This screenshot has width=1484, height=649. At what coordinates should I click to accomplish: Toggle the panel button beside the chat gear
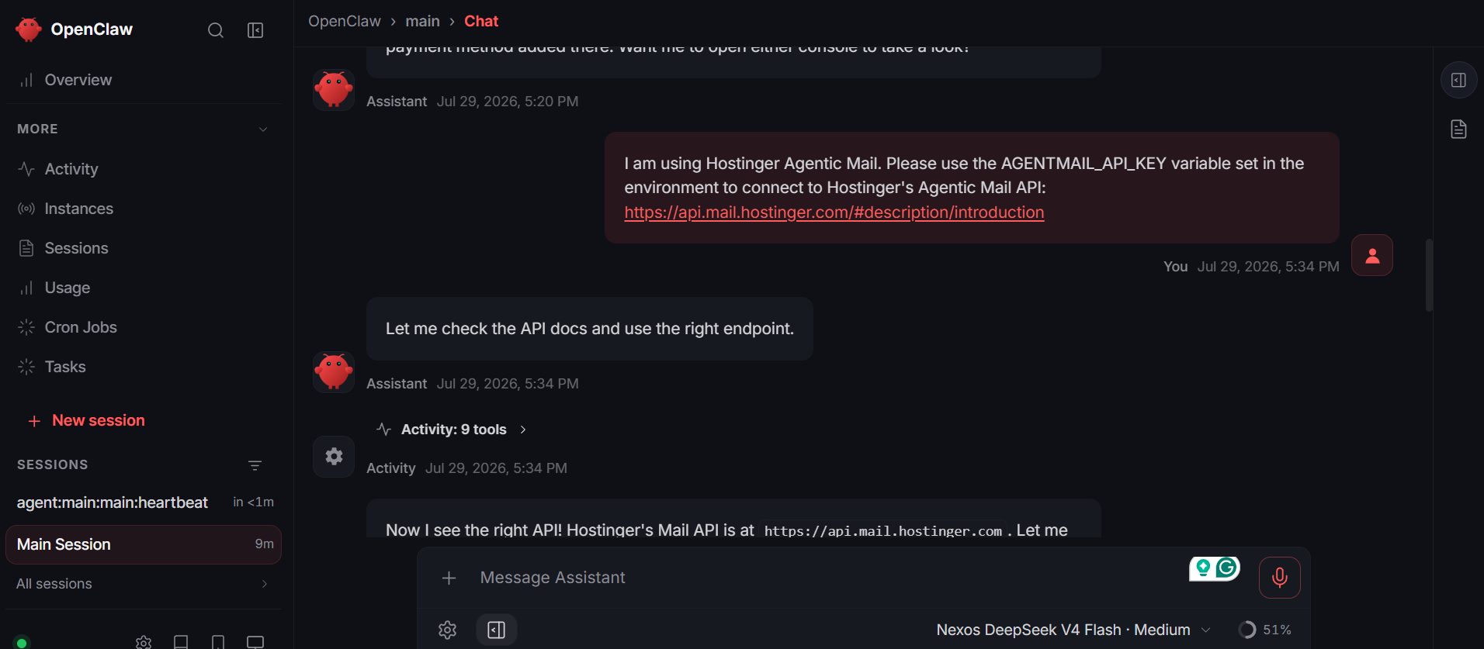tap(497, 630)
